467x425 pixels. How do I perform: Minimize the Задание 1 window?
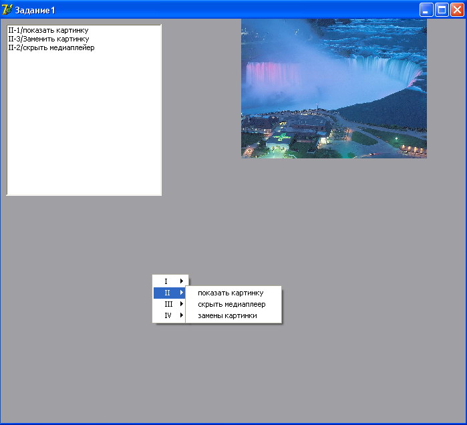[426, 10]
